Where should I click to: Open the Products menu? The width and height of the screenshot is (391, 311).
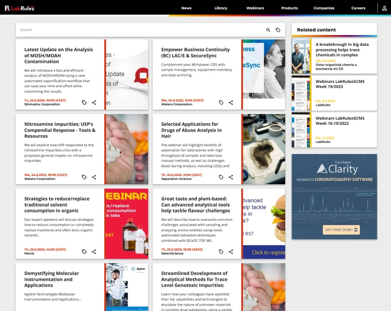click(x=289, y=8)
